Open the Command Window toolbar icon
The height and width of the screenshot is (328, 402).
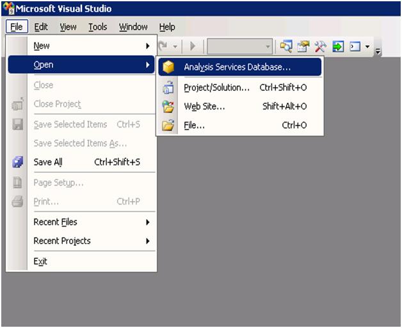(355, 47)
